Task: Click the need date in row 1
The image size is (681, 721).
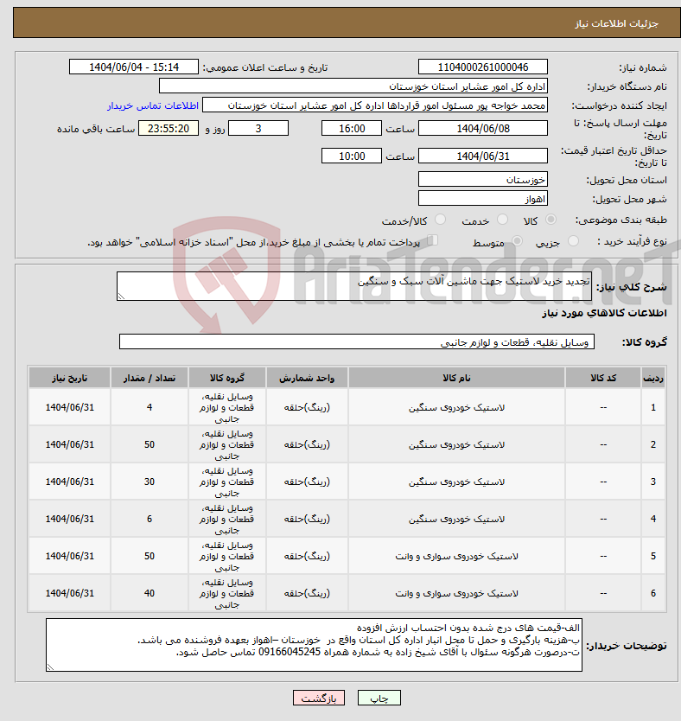Action: [x=69, y=407]
